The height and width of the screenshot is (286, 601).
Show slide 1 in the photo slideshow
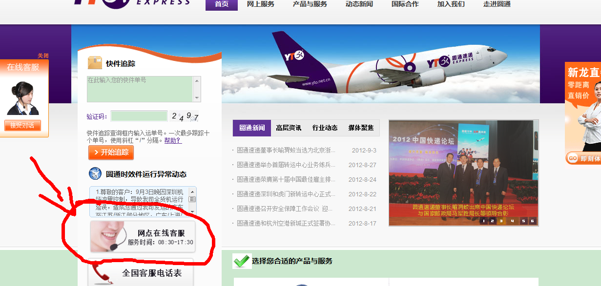click(x=483, y=221)
